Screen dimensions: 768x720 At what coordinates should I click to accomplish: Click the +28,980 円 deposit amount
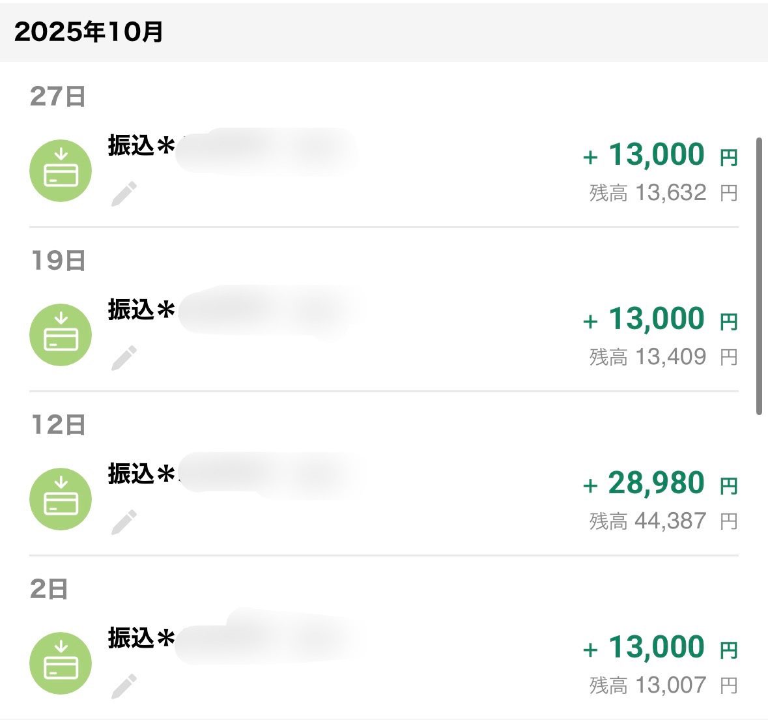[659, 483]
